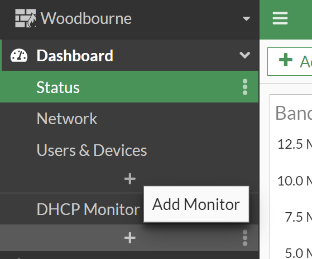
Task: Click the firewall logo beside Woodbourne
Action: pos(26,18)
